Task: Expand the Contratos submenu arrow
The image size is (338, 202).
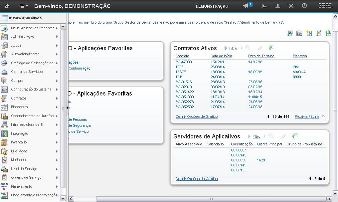Action: (57, 98)
